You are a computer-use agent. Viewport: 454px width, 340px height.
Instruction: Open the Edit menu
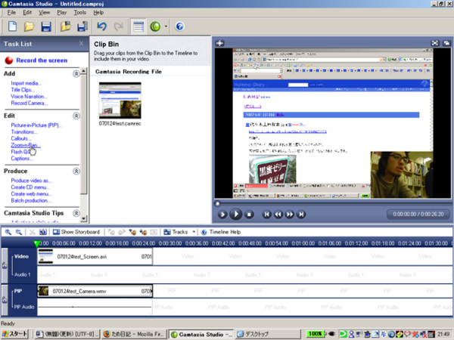(27, 12)
